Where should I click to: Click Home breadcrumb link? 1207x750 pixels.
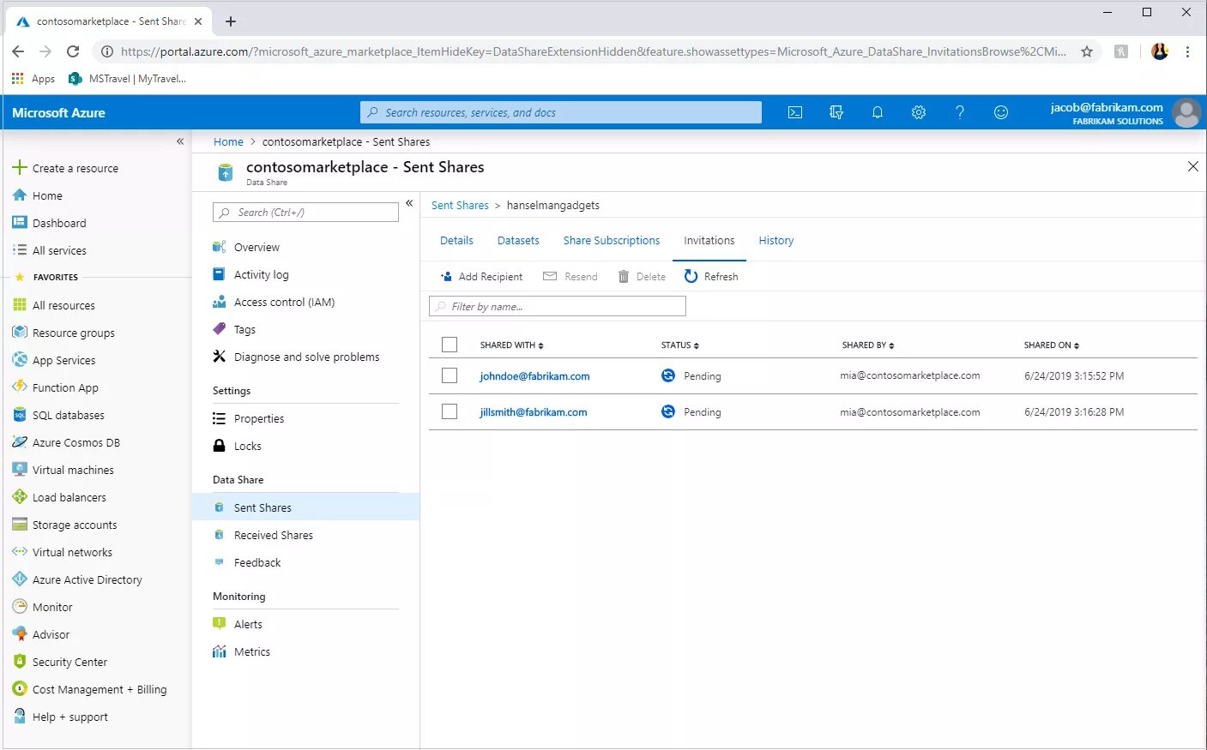[228, 141]
